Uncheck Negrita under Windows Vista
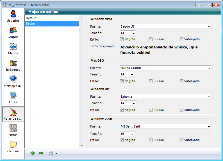Viewport: 223px width, 161px height. point(122,39)
